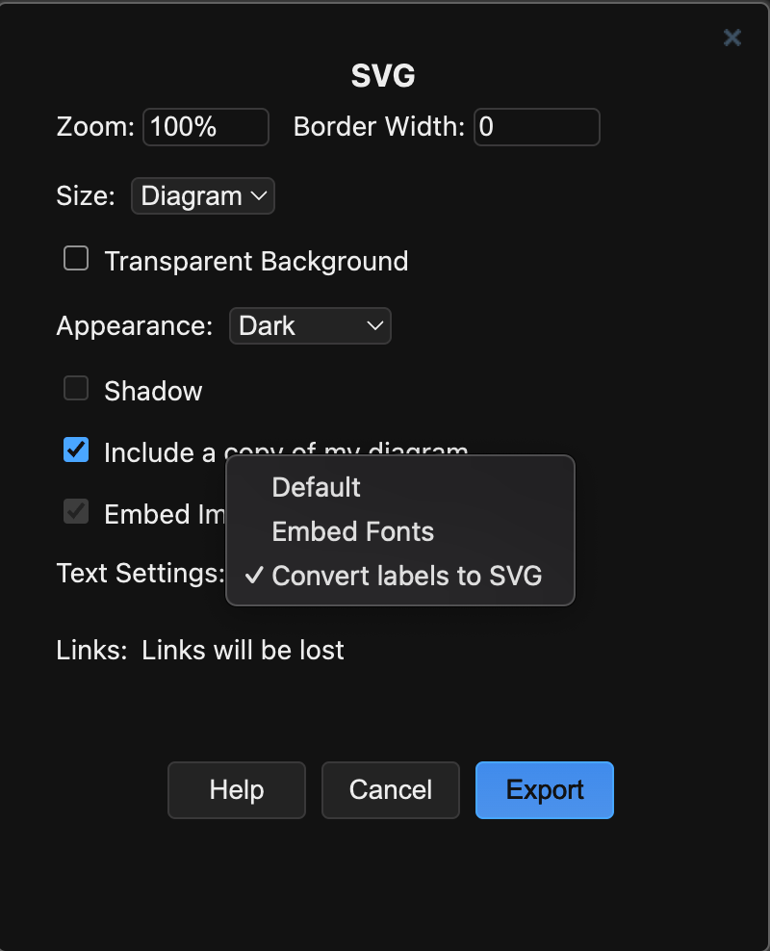Viewport: 770px width, 951px height.
Task: Uncheck Include a copy of my diagram
Action: coord(75,450)
